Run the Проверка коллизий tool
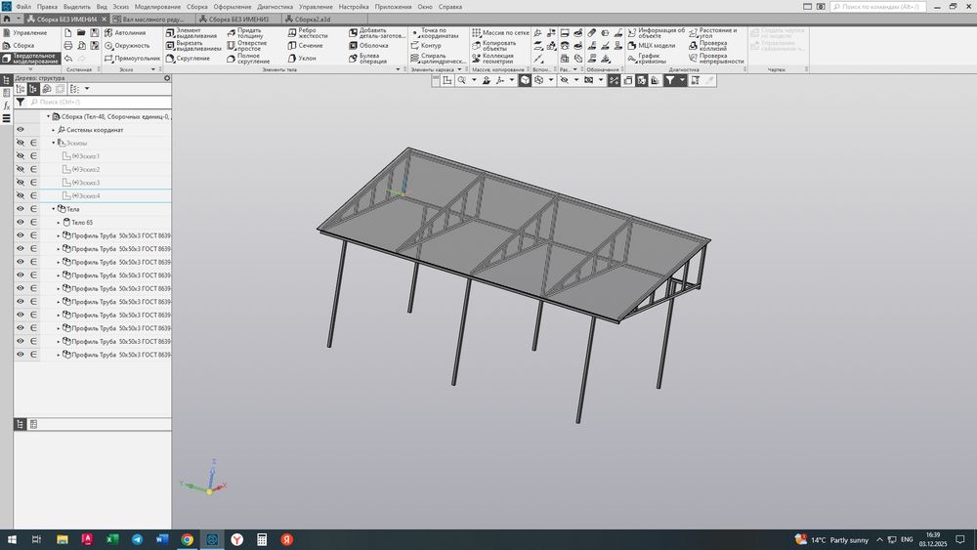Screen dimensions: 977x550 (x=707, y=46)
